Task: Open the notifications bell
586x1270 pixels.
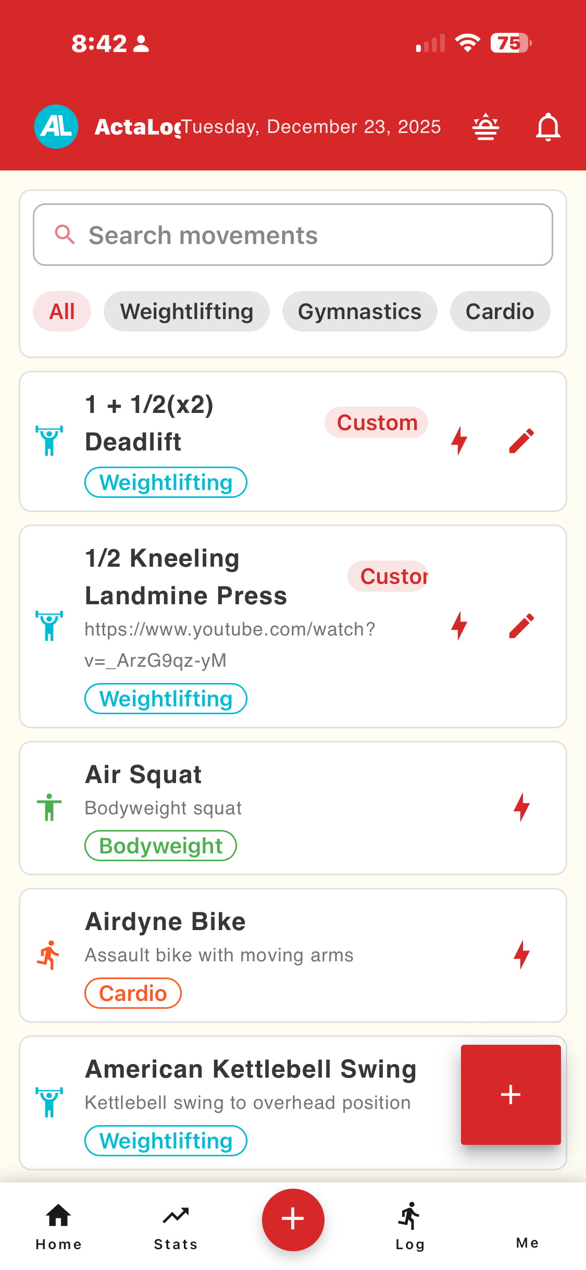Action: point(548,127)
